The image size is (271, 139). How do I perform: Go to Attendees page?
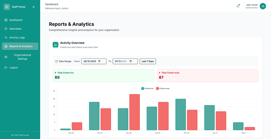point(15,29)
